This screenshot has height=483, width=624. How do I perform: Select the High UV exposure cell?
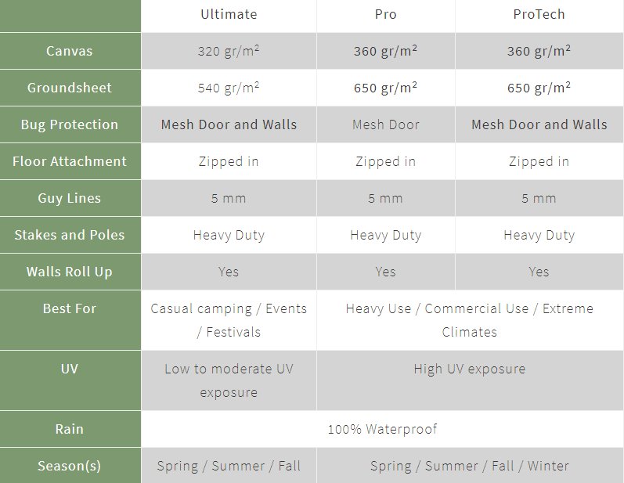[x=469, y=369]
